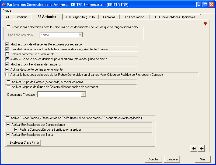Click the red question mark help icon
Screen dimensions: 216x165
tap(205, 24)
